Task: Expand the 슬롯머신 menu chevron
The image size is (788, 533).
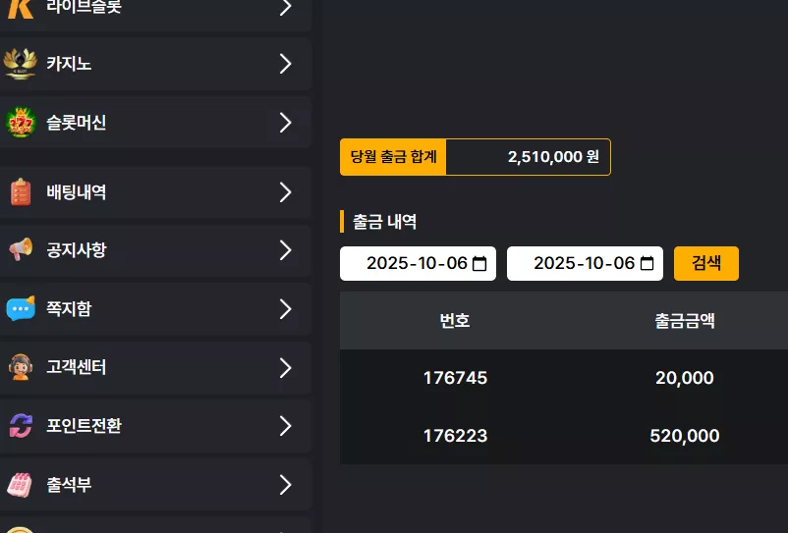Action: [286, 123]
